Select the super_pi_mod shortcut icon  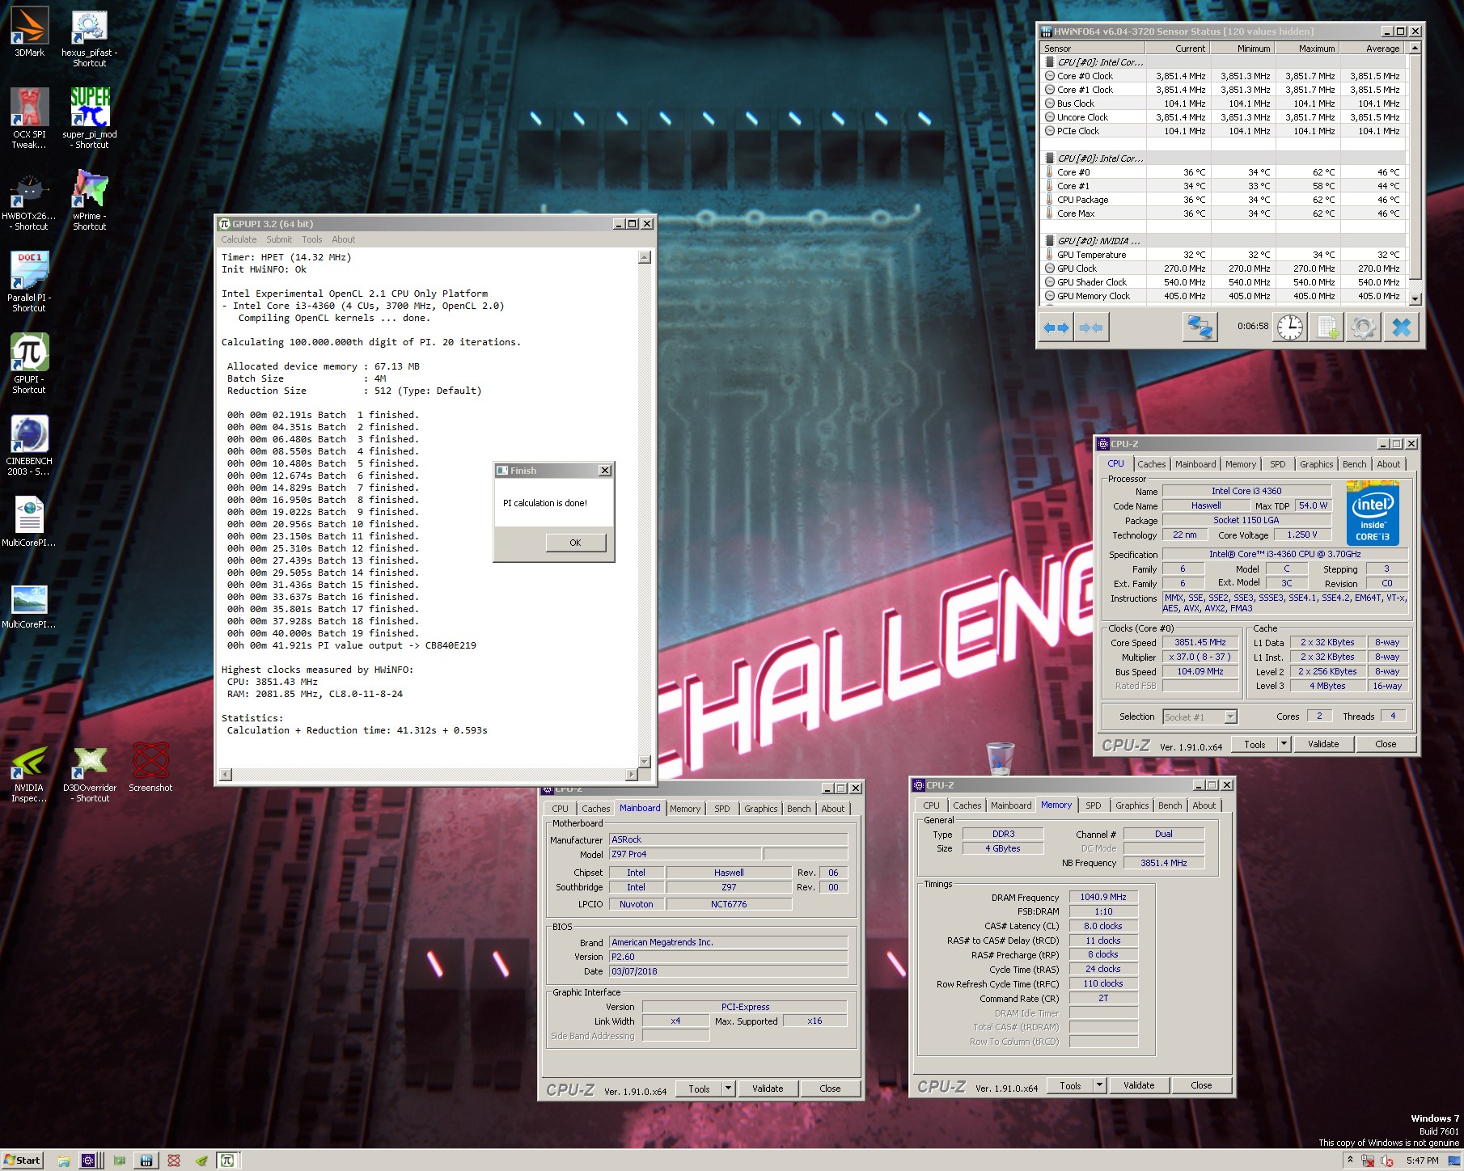[x=89, y=118]
